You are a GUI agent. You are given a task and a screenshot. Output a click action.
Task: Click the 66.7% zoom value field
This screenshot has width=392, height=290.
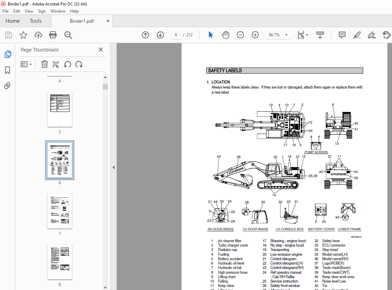(x=274, y=35)
